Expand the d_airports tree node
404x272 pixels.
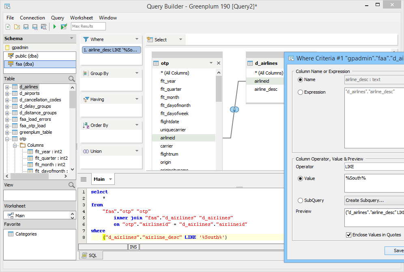click(x=7, y=94)
